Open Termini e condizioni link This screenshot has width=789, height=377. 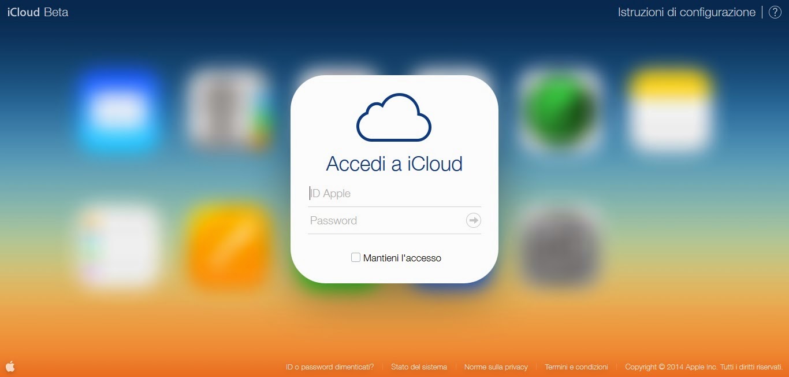coord(576,367)
